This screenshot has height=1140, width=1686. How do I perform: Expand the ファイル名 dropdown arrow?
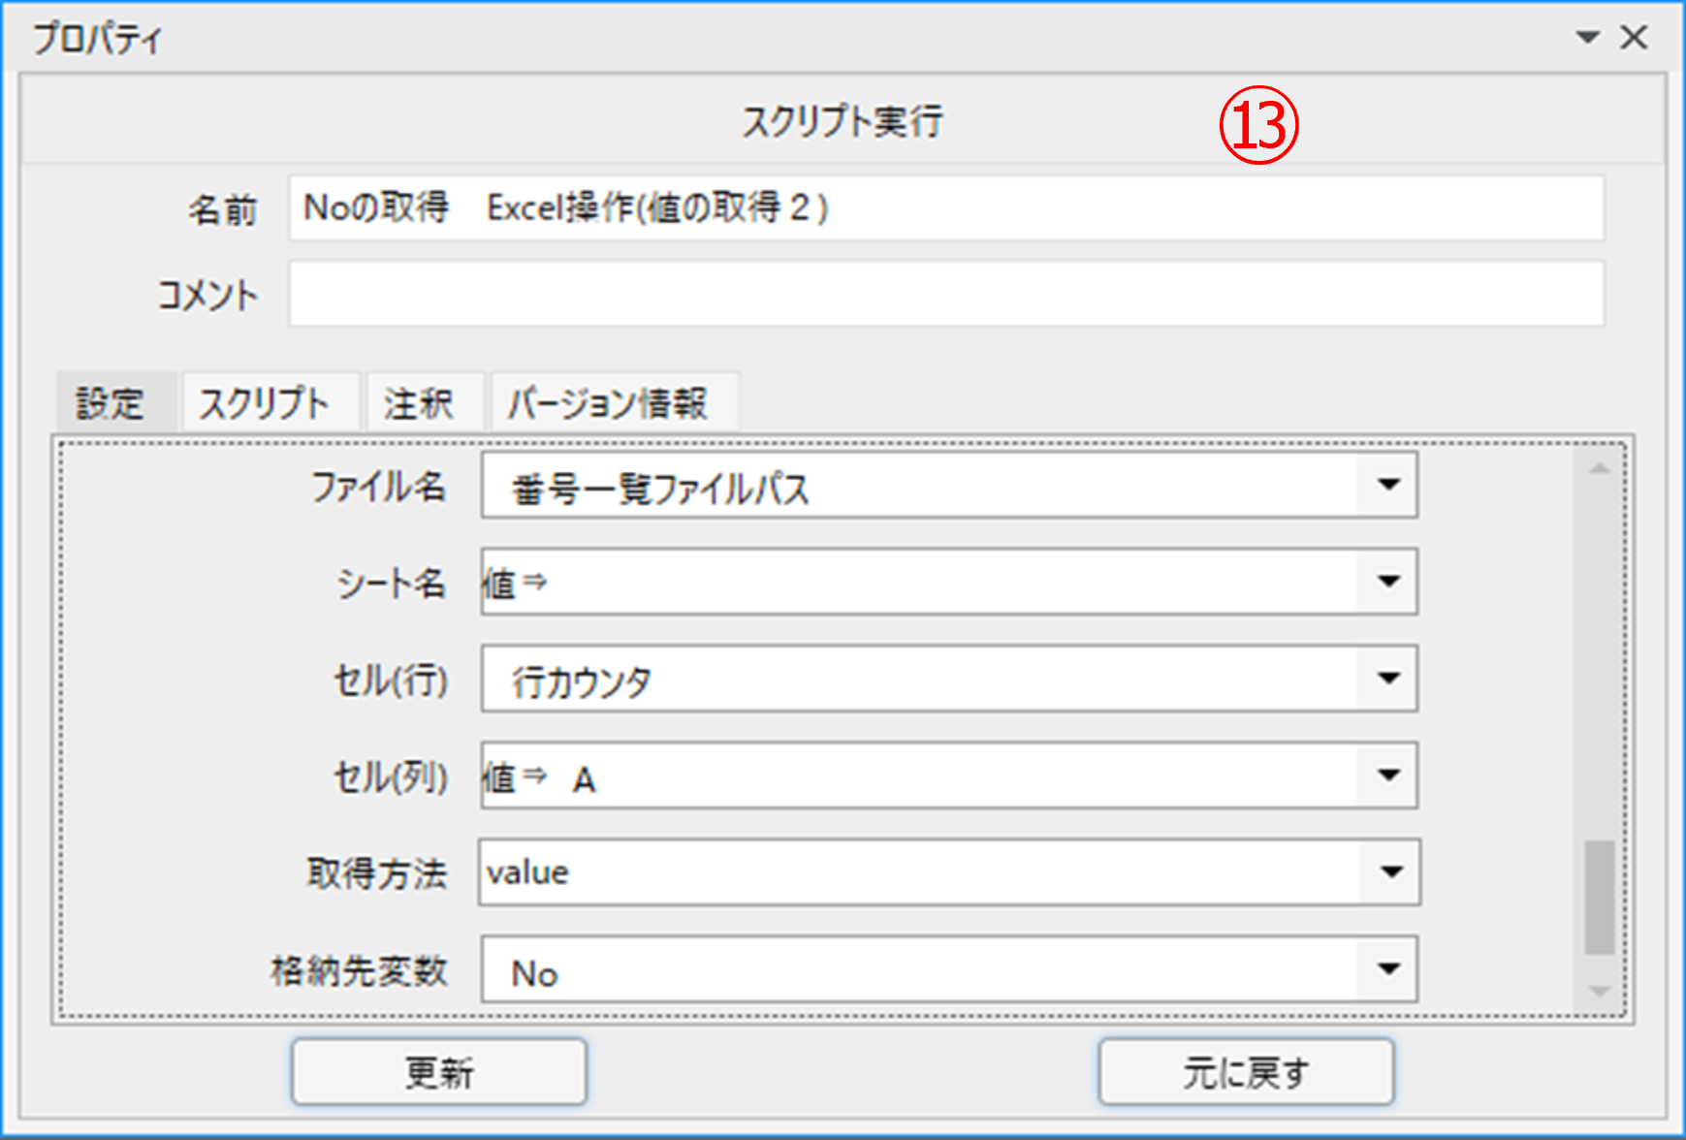click(1388, 485)
